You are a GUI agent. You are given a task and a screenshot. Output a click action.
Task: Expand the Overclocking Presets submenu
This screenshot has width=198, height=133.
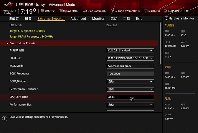coord(22,43)
